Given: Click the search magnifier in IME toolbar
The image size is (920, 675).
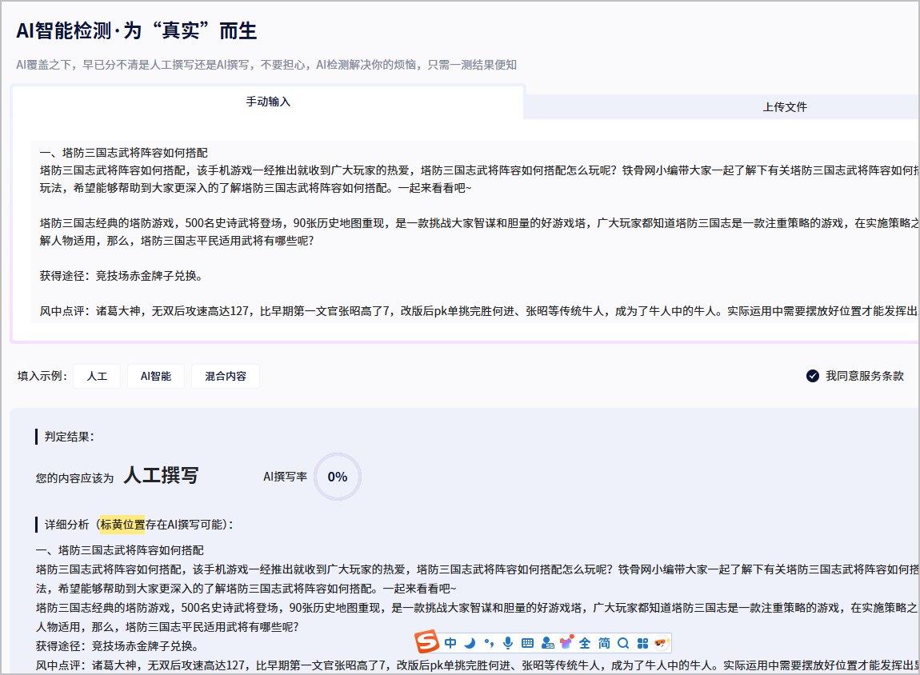Looking at the screenshot, I should [623, 643].
